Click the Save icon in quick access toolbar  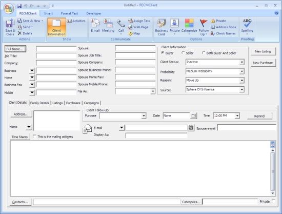pyautogui.click(x=19, y=6)
